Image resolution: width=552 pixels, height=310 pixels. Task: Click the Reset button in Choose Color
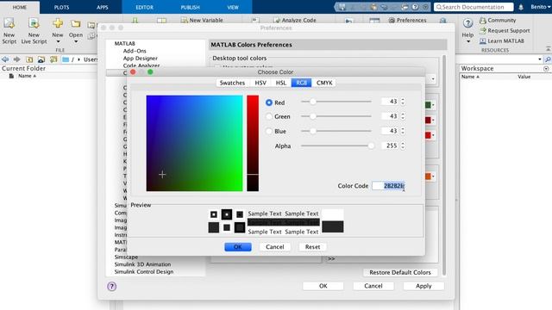click(x=312, y=247)
